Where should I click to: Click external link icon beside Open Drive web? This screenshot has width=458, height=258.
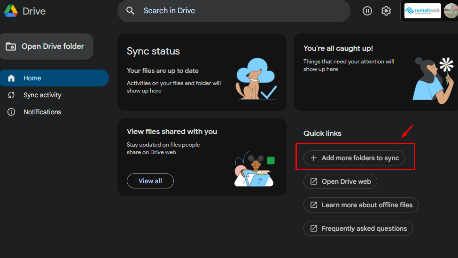point(314,181)
